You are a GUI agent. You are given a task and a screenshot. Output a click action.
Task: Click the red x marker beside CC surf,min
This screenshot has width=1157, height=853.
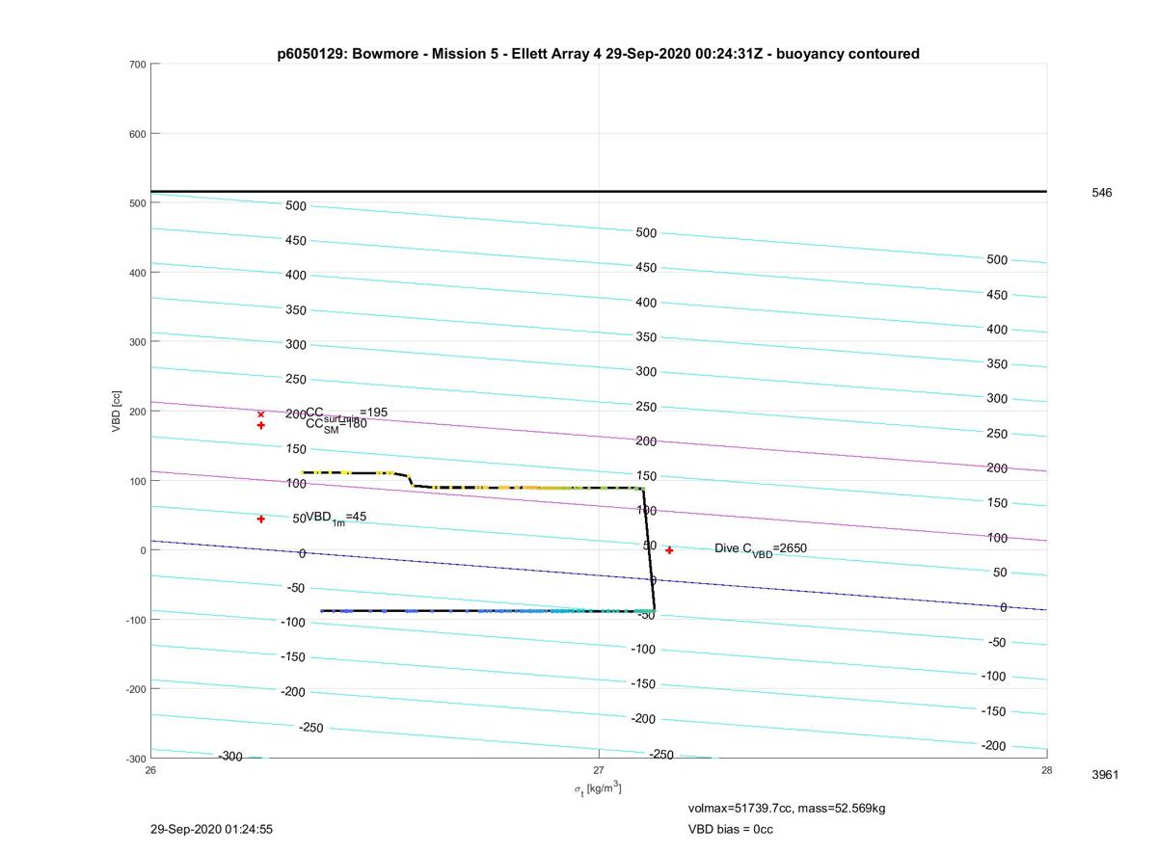(x=261, y=414)
